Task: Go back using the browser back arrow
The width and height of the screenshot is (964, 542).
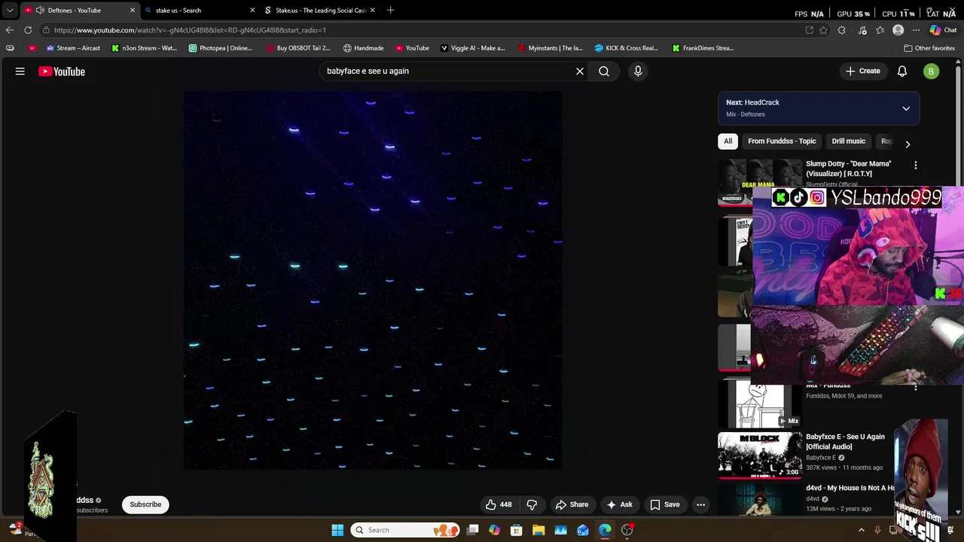Action: [x=10, y=30]
